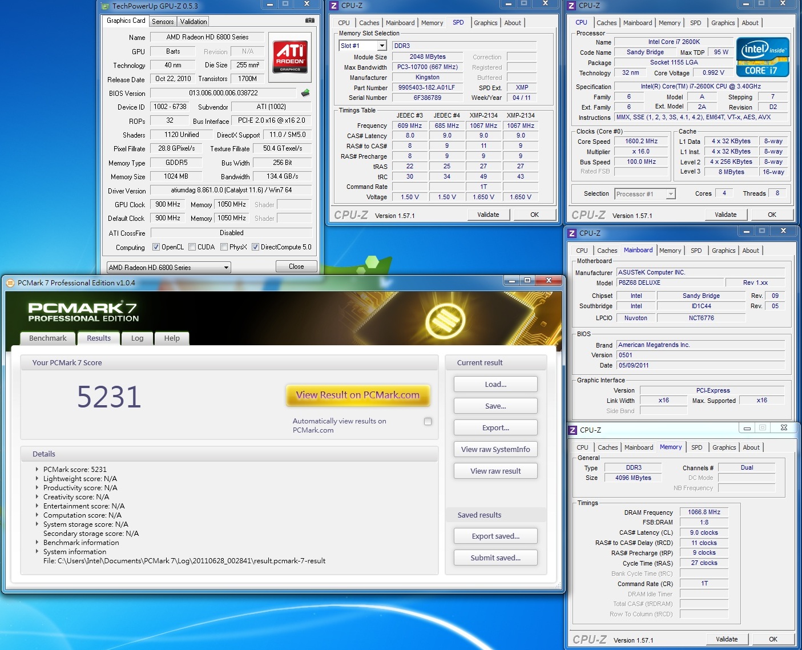
Task: Click the CPU-Z icon in SPD window title
Action: pyautogui.click(x=334, y=6)
